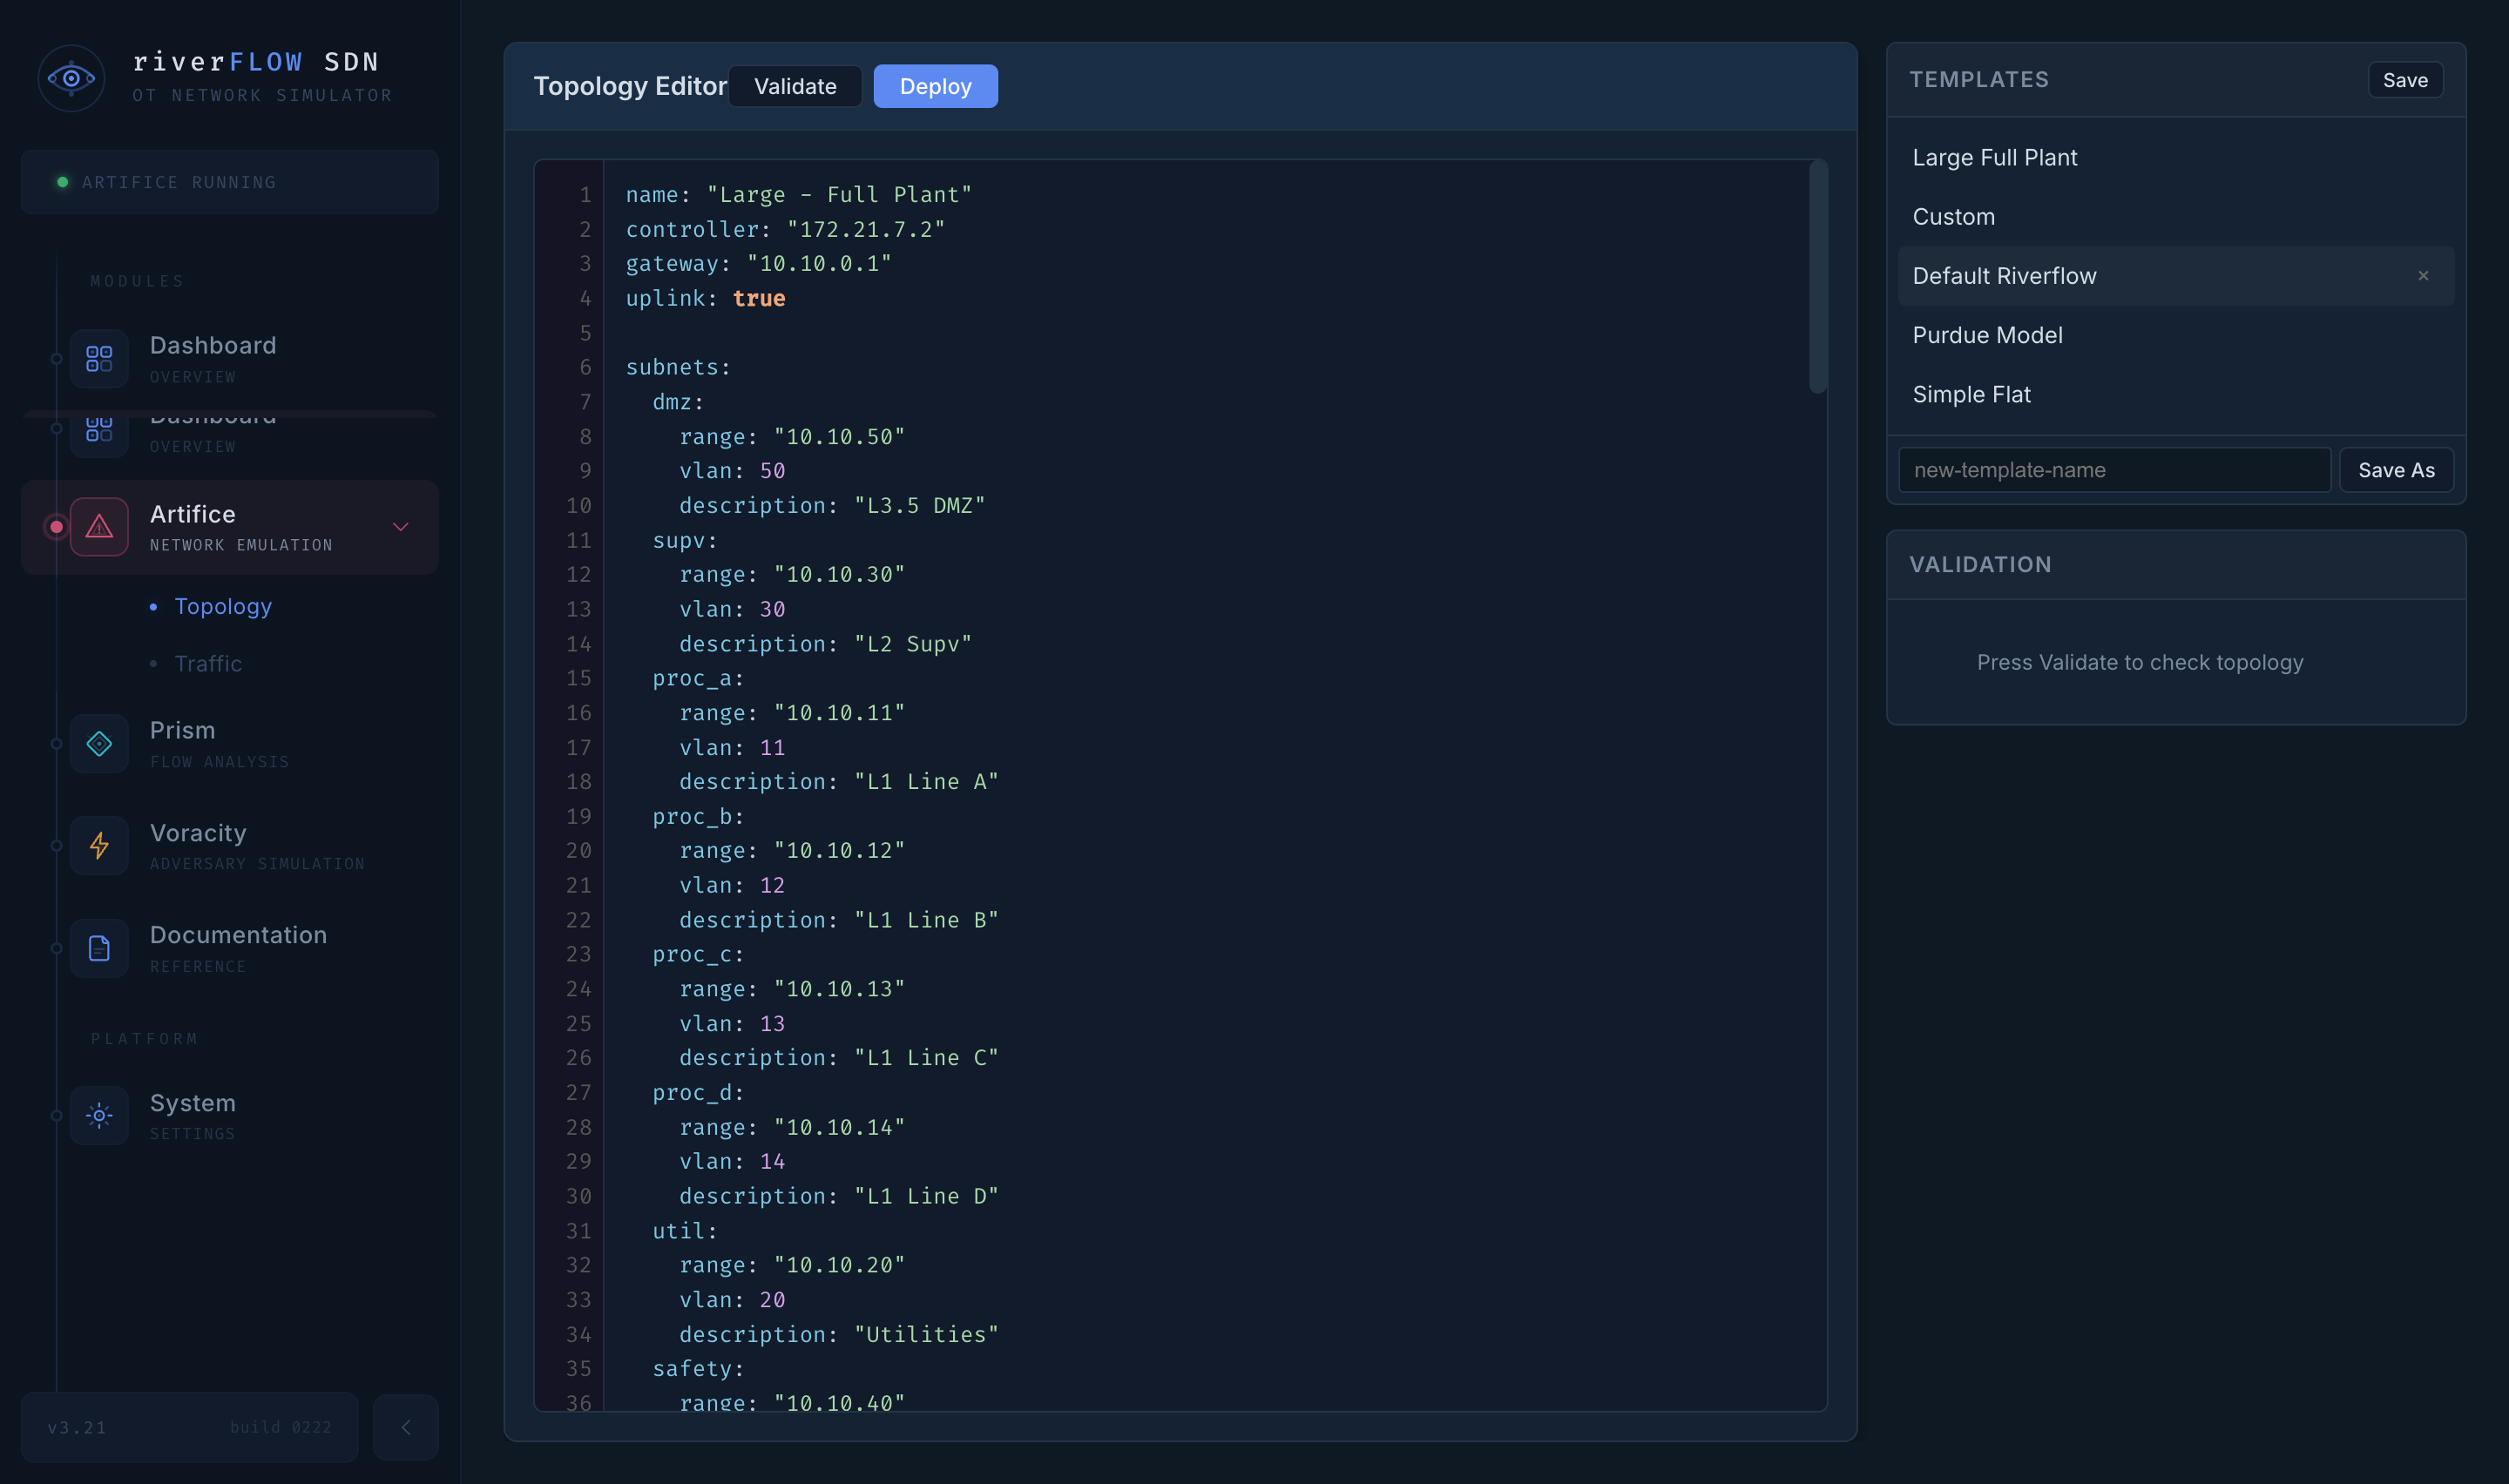
Task: Open Documentation via the file icon
Action: point(99,948)
